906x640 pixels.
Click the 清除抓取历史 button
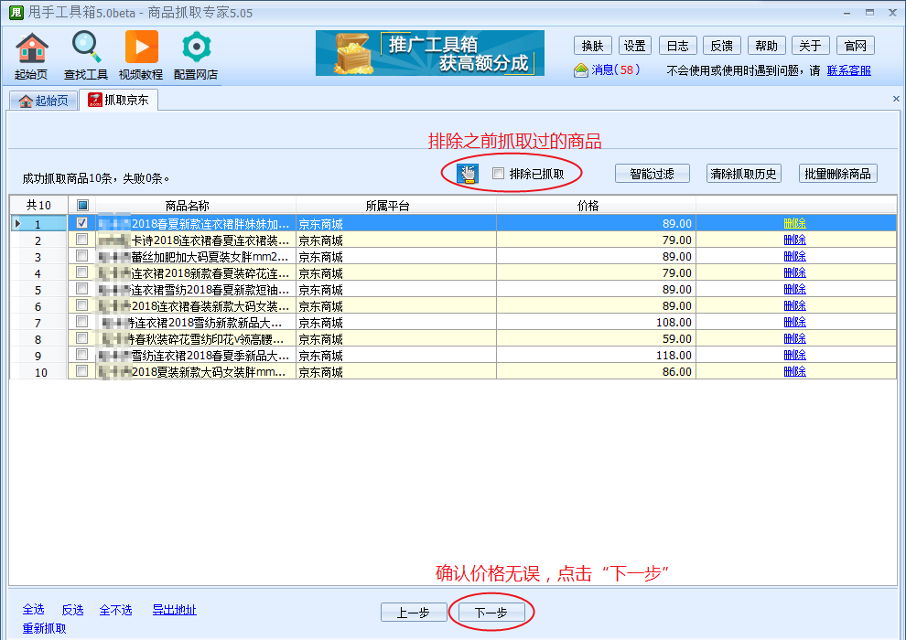tap(744, 173)
